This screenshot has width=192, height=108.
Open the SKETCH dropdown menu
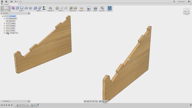coord(61,11)
